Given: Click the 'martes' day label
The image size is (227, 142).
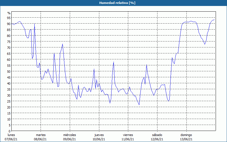Looking at the screenshot, I should tap(41, 135).
